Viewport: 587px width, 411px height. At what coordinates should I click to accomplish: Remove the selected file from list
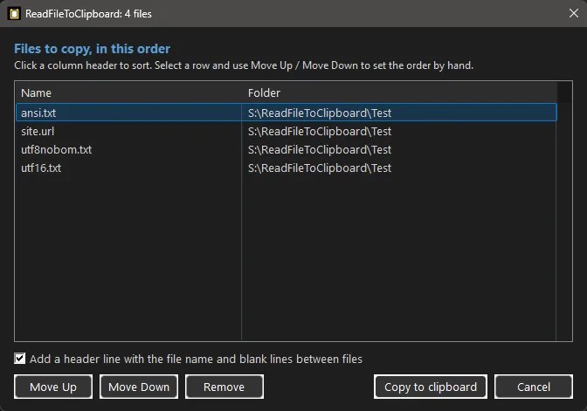[x=224, y=387]
